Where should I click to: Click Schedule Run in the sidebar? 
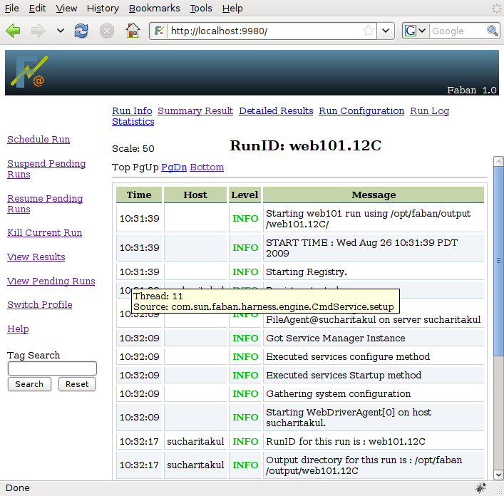tap(38, 139)
